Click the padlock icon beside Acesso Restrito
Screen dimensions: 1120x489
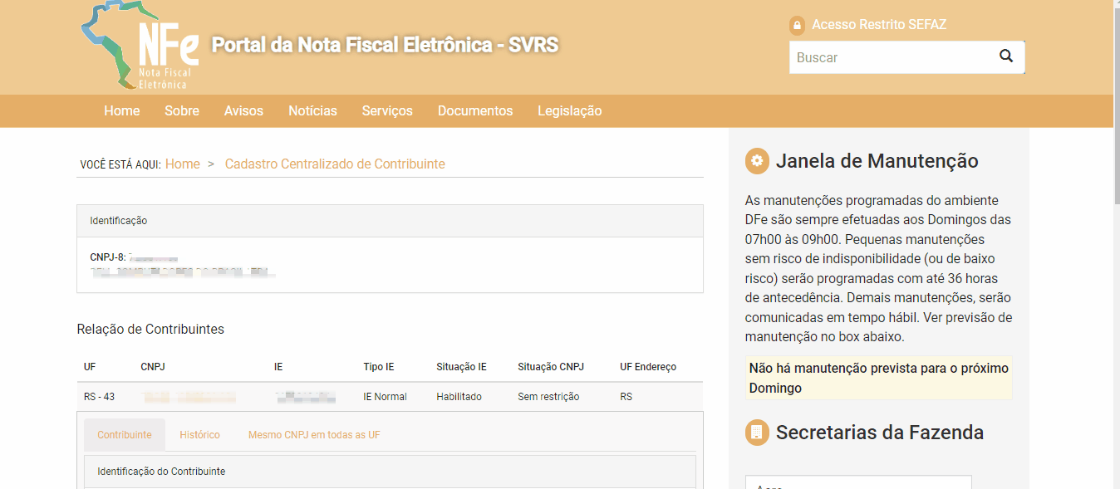click(798, 26)
